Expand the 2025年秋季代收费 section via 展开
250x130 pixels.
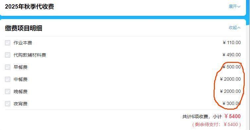tap(234, 7)
